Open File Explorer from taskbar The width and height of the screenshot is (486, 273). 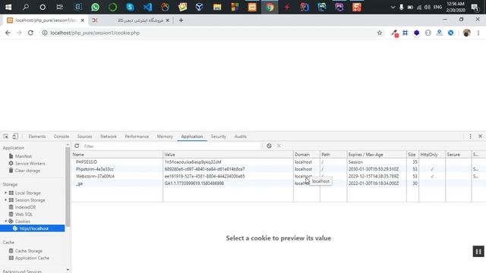(x=217, y=7)
